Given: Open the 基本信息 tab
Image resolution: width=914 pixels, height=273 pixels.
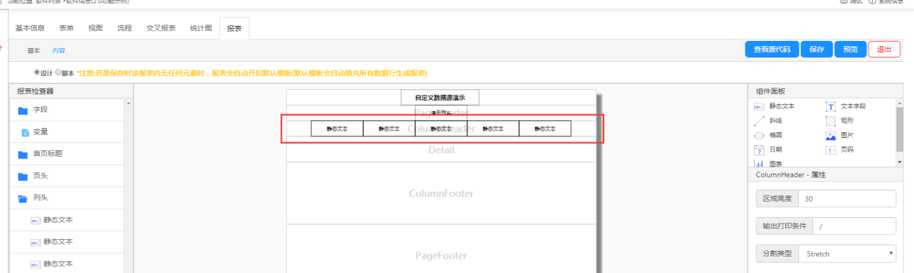Looking at the screenshot, I should tap(30, 28).
